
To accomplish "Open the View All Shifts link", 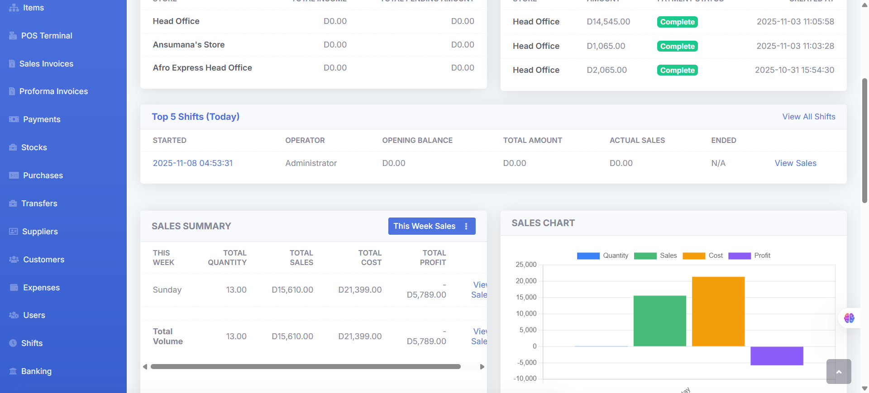I will 808,117.
